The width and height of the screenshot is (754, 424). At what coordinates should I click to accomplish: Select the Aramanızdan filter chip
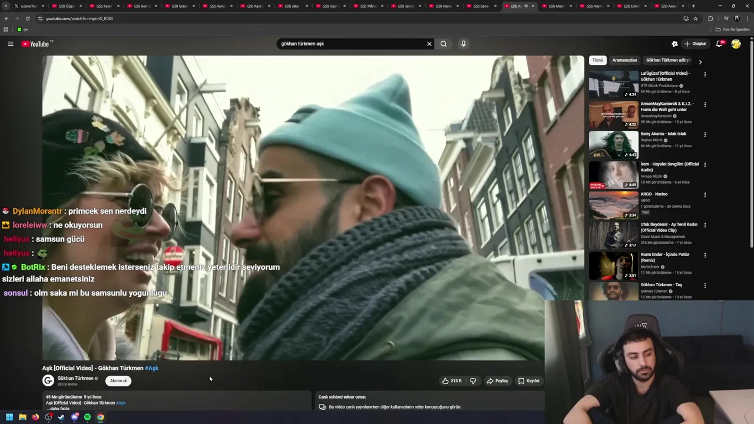point(624,60)
